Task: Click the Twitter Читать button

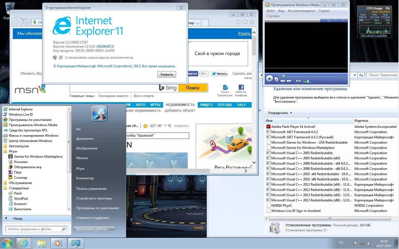Action: tap(219, 74)
